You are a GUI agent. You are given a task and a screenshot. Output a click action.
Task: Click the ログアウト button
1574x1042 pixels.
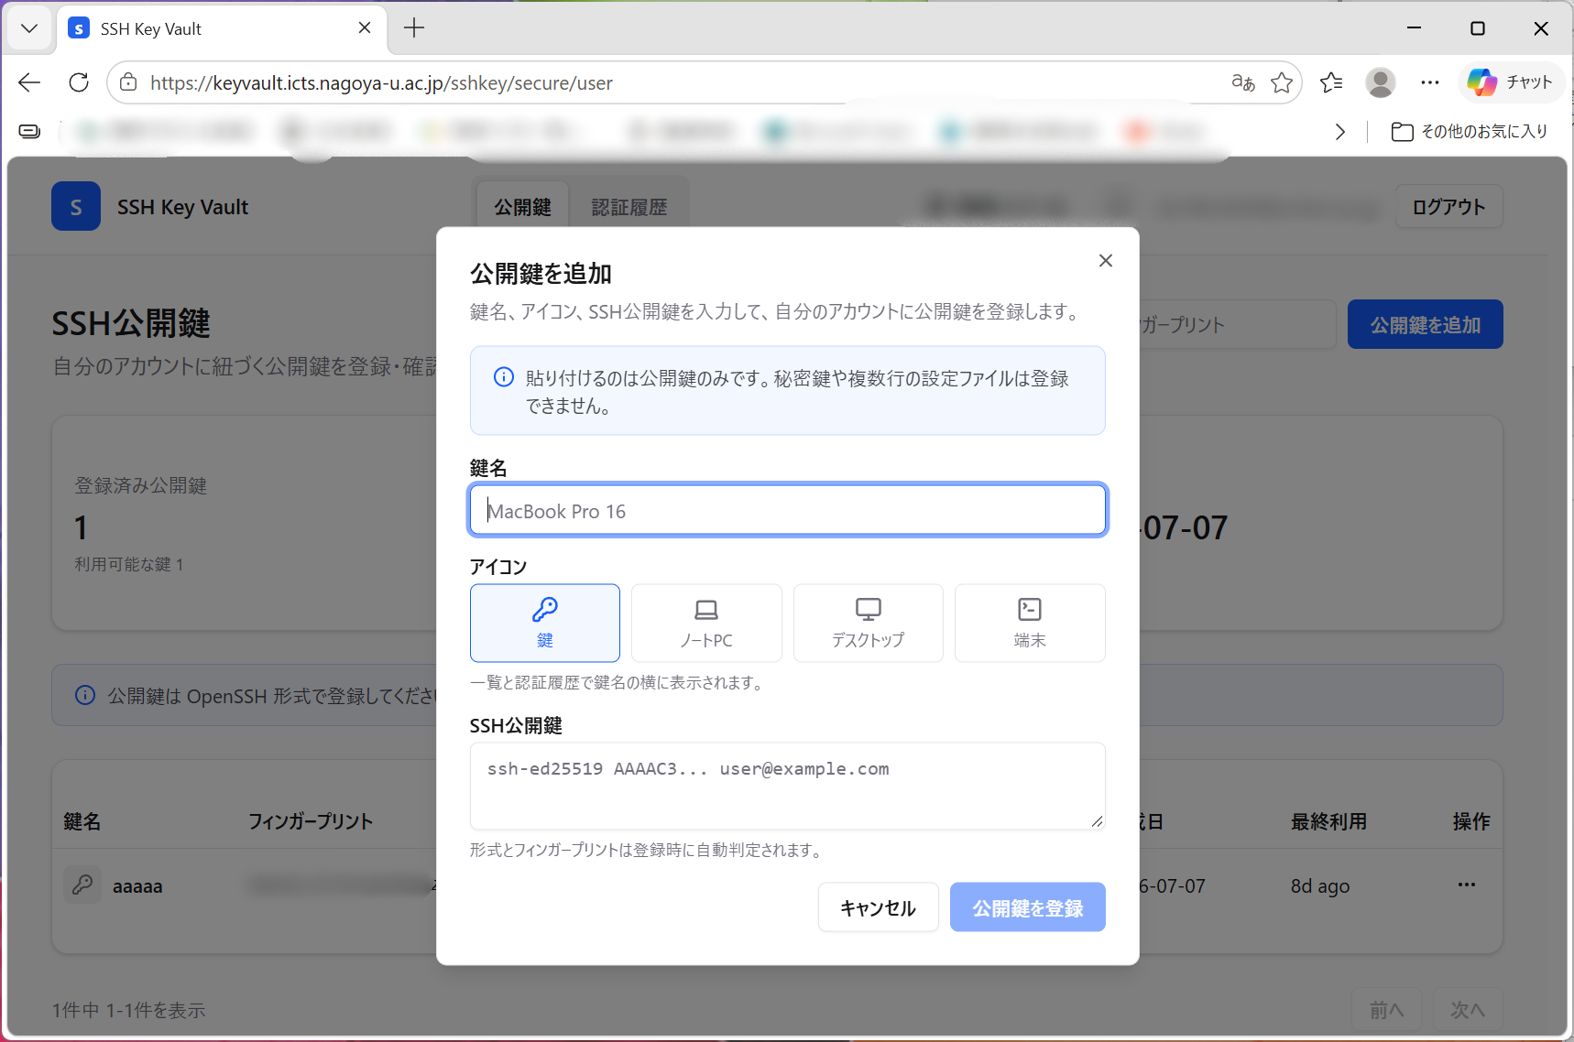coord(1448,207)
